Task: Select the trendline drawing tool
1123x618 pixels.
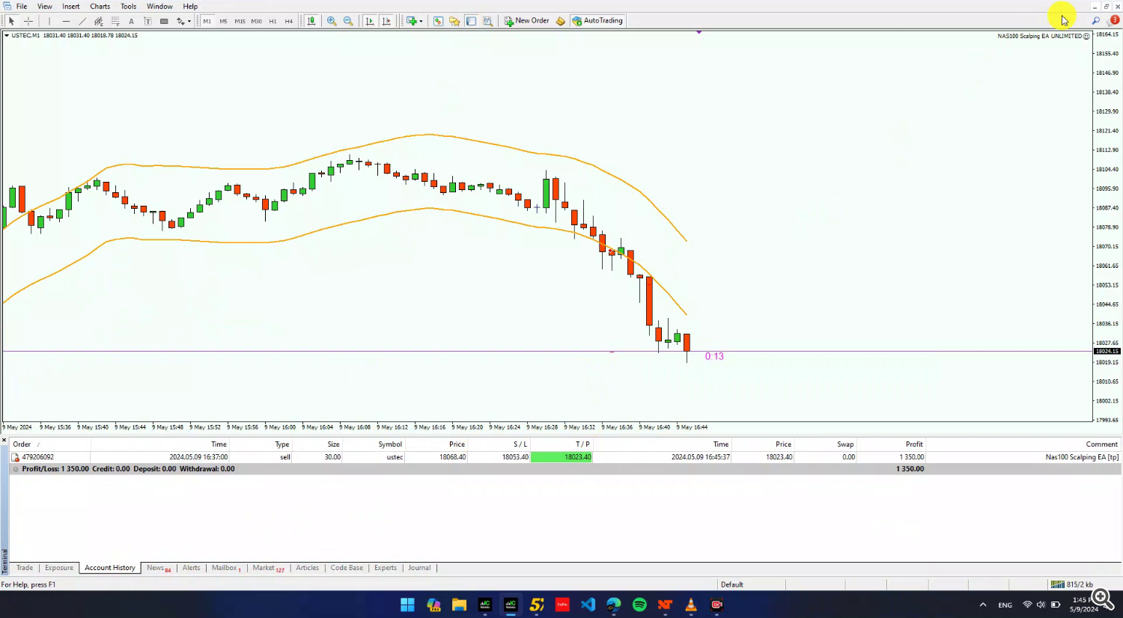Action: click(x=82, y=21)
